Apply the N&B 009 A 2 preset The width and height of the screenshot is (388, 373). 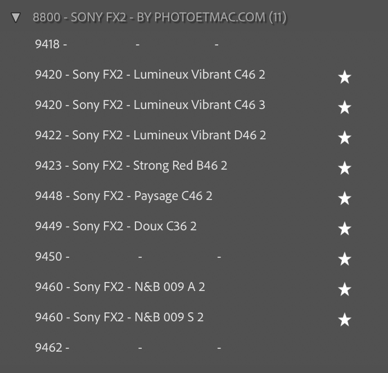pos(120,287)
